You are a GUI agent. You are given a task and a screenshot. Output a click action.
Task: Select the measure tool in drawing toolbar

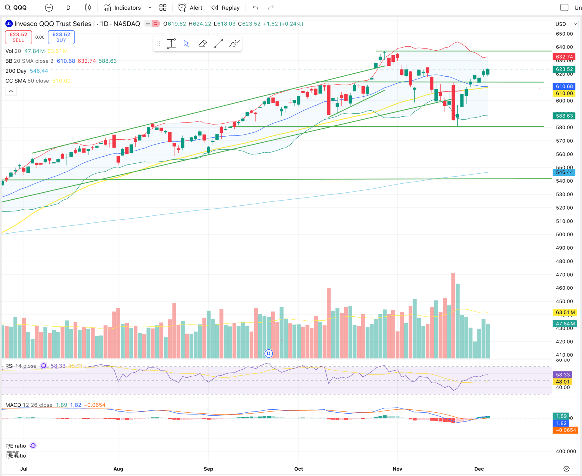tap(171, 44)
